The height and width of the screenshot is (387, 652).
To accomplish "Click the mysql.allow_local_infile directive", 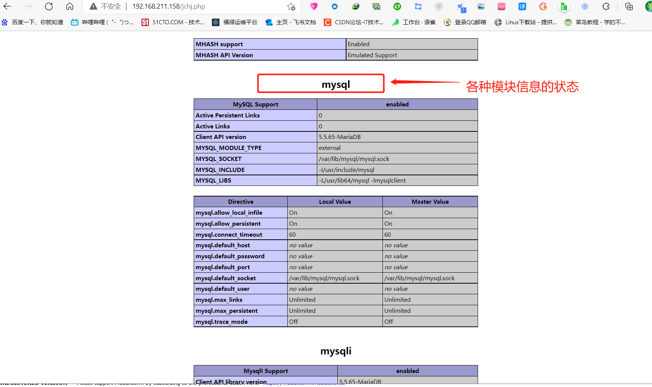I will click(x=229, y=213).
